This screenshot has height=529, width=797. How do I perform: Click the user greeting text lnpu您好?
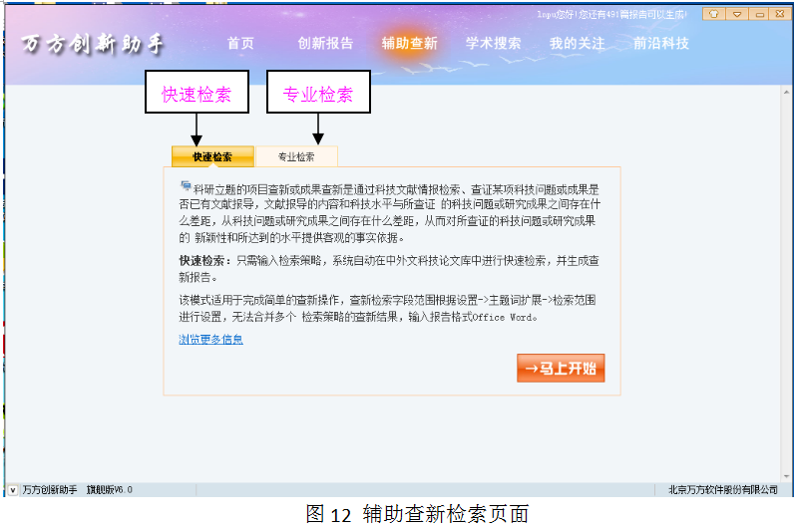(x=556, y=14)
